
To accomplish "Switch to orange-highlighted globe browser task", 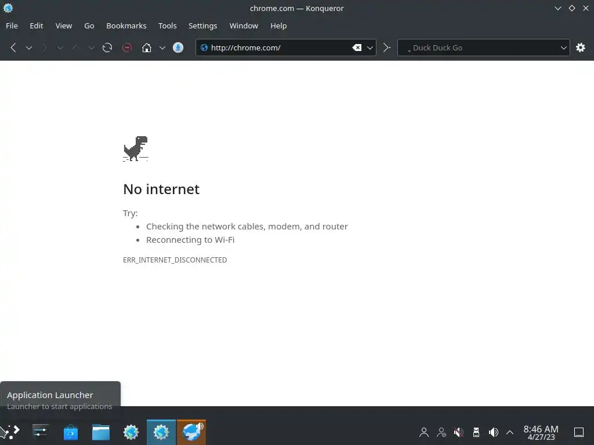I will (191, 432).
